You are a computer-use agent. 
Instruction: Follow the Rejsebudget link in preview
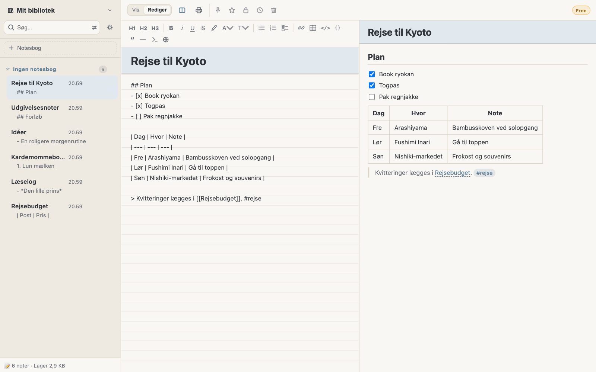(x=453, y=173)
